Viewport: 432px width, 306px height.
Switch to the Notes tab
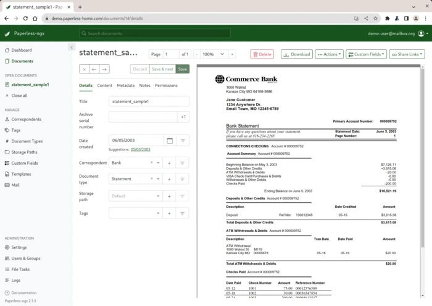[x=144, y=86]
